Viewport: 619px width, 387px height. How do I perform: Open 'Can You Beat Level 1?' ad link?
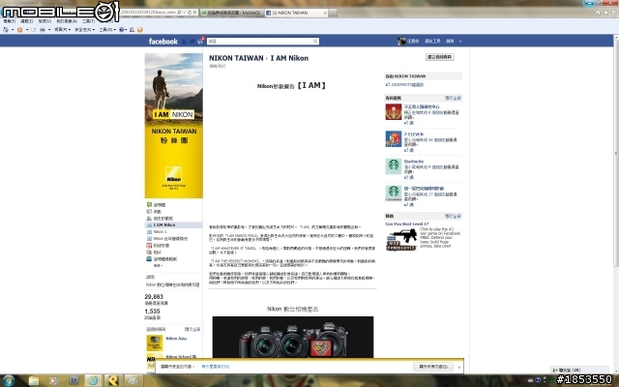tap(407, 223)
